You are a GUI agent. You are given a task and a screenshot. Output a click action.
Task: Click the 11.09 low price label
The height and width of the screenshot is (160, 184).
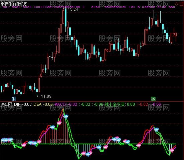(46, 96)
